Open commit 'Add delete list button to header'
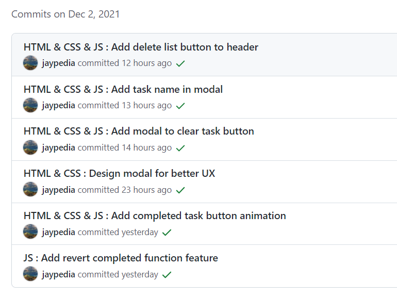This screenshot has height=298, width=397. pos(141,47)
